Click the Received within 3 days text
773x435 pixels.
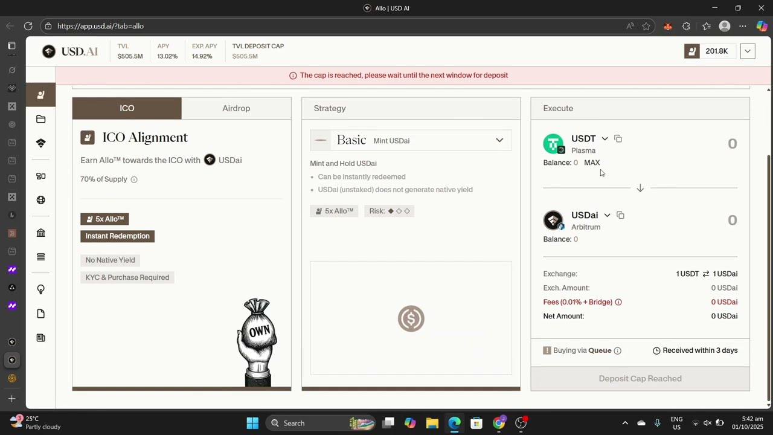point(695,350)
